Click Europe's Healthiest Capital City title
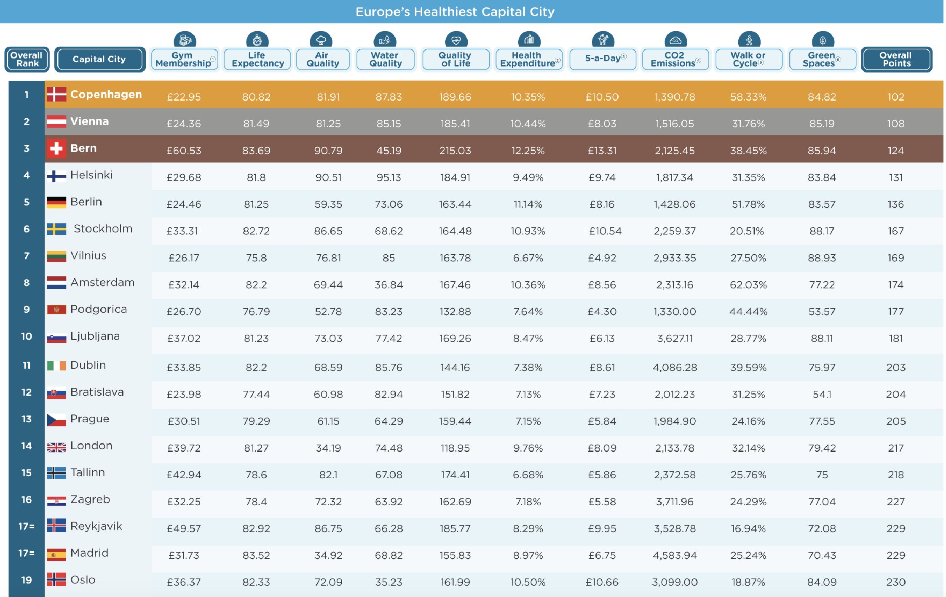The height and width of the screenshot is (597, 946). [455, 11]
